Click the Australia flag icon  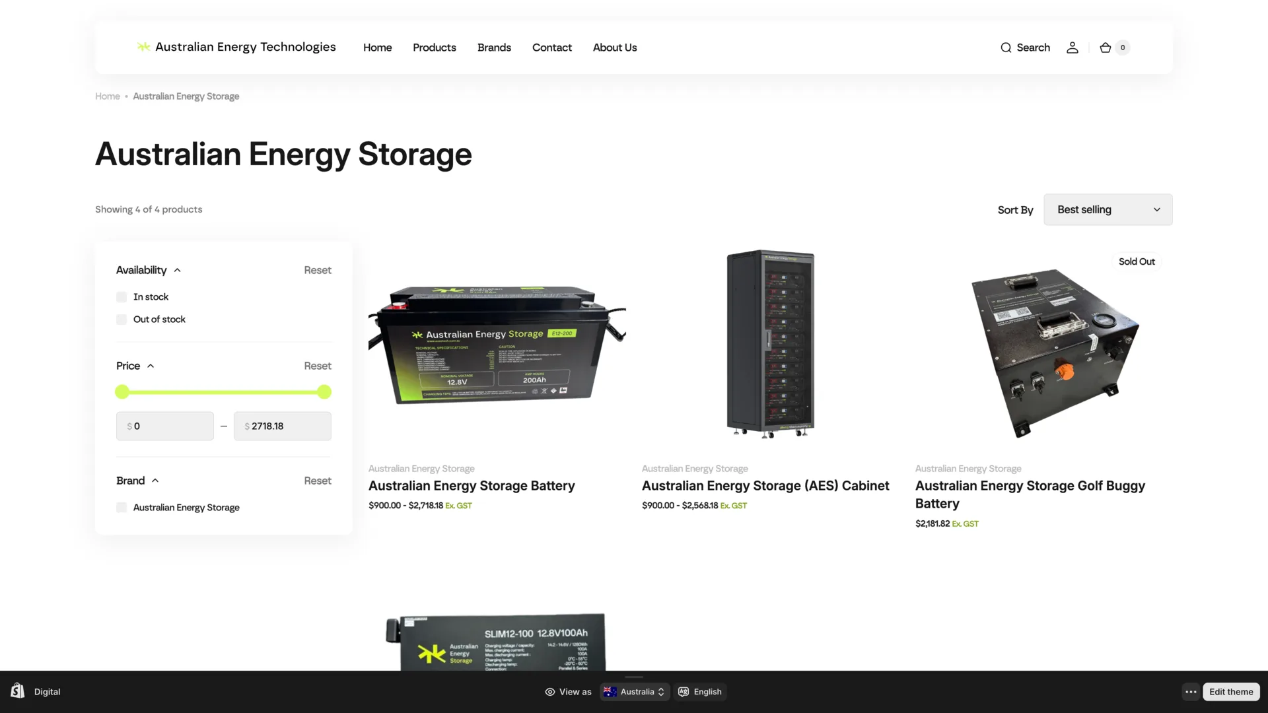pyautogui.click(x=610, y=692)
